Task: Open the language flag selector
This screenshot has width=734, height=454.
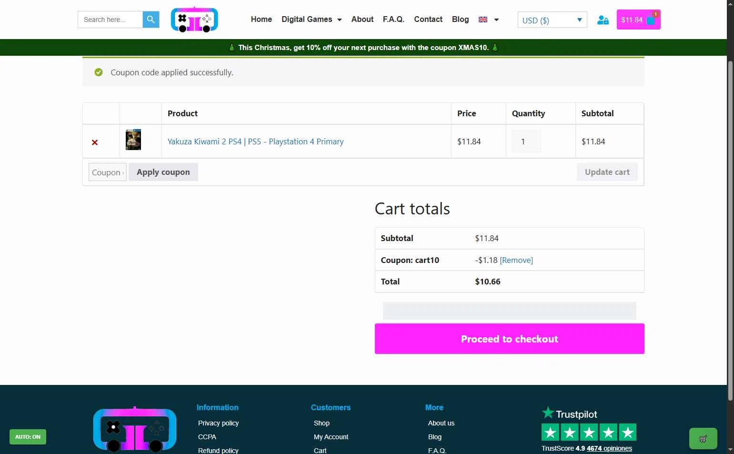Action: click(x=488, y=20)
